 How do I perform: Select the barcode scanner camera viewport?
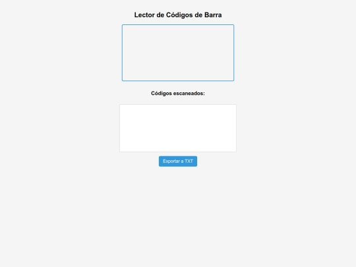coord(178,53)
